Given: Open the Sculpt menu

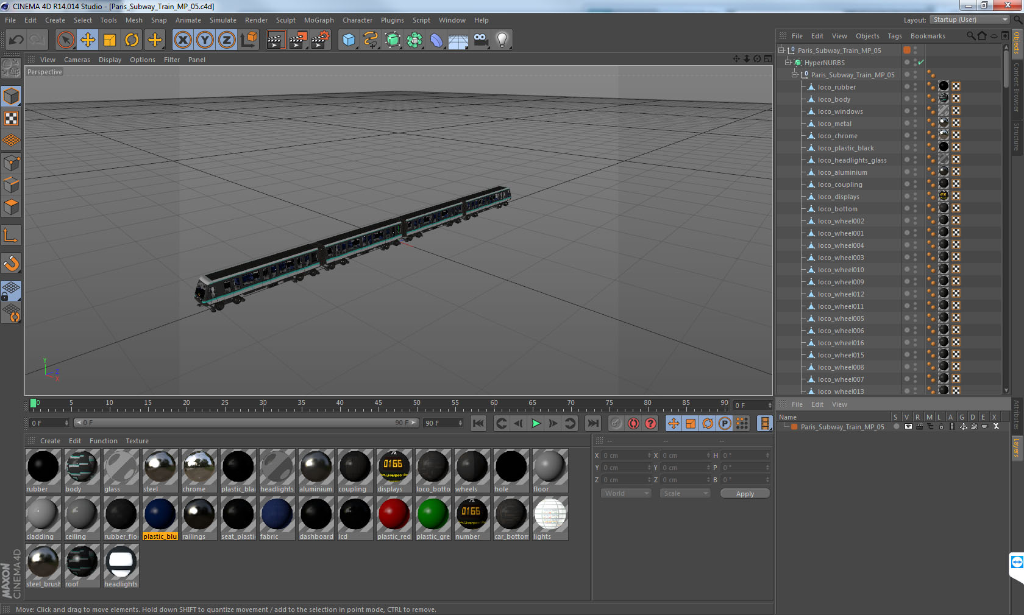Looking at the screenshot, I should (285, 20).
